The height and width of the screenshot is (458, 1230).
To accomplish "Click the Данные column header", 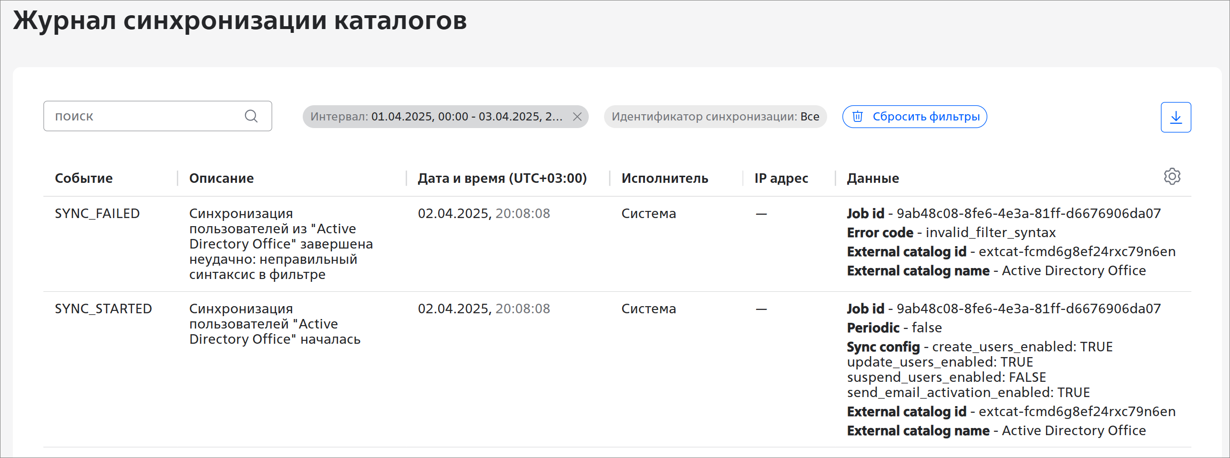I will click(x=872, y=178).
